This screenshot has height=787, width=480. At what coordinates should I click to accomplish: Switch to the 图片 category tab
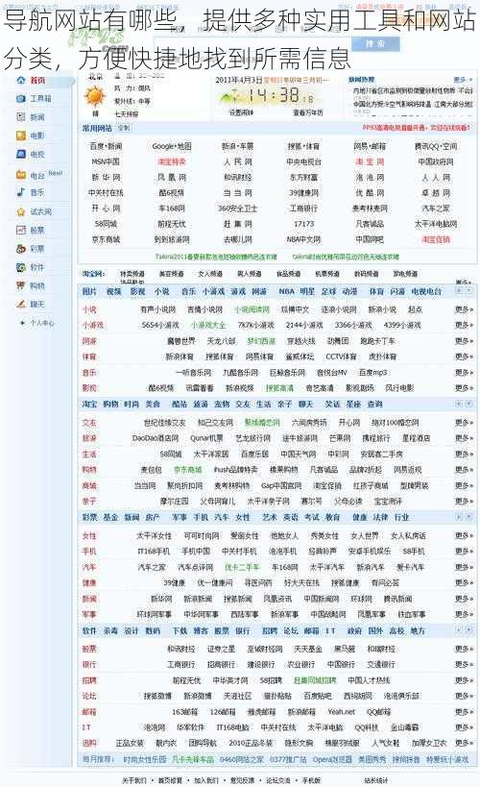click(89, 291)
